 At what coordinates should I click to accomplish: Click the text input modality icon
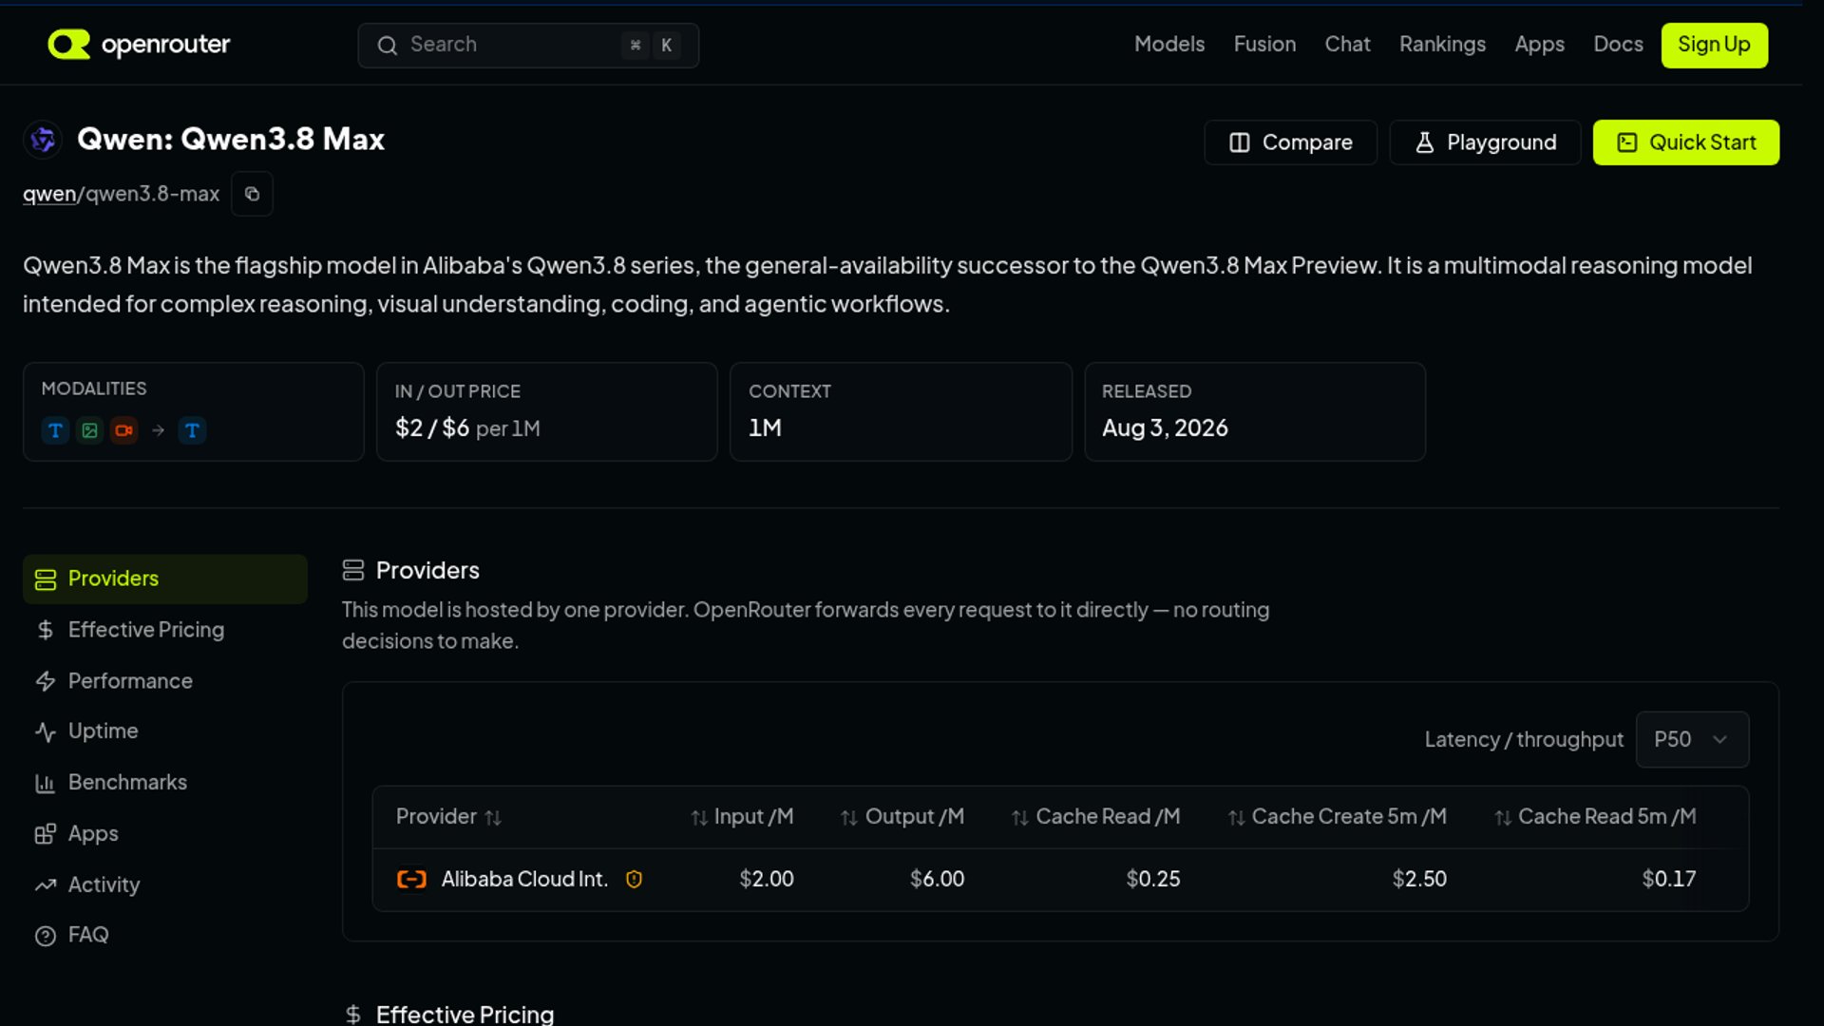coord(55,430)
